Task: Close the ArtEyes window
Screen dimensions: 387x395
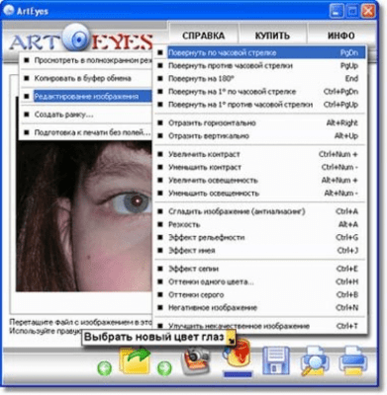Action: pyautogui.click(x=368, y=11)
